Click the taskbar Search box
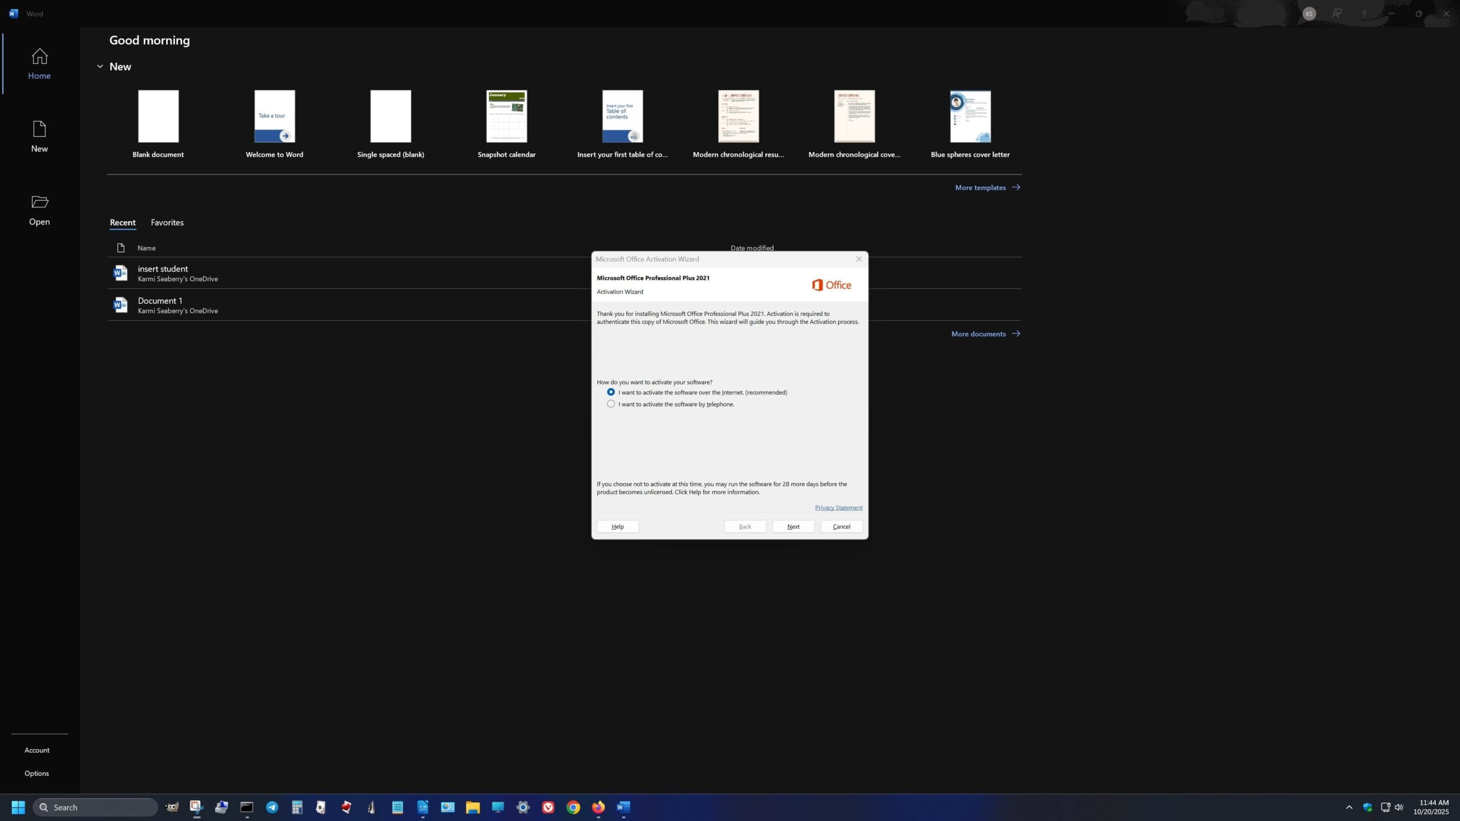 [x=95, y=807]
